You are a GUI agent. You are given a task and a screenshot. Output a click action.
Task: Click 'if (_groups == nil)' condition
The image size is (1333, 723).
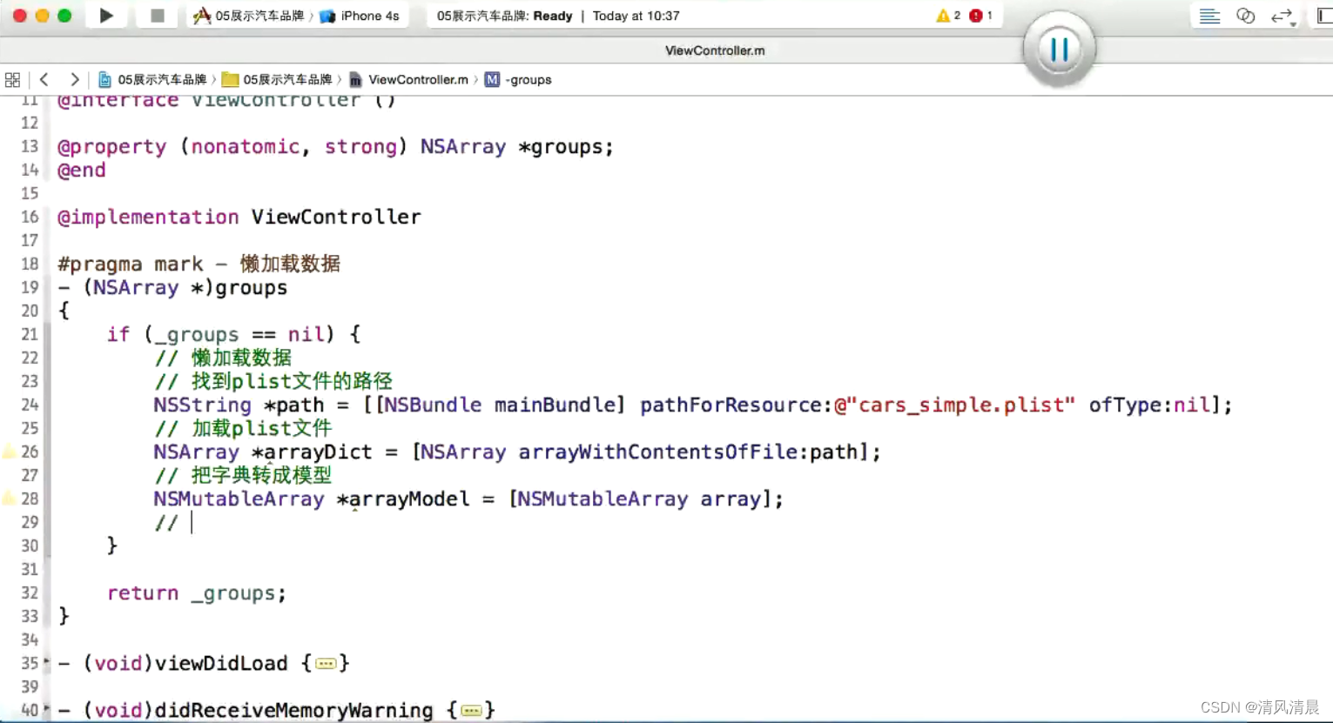[x=221, y=334]
